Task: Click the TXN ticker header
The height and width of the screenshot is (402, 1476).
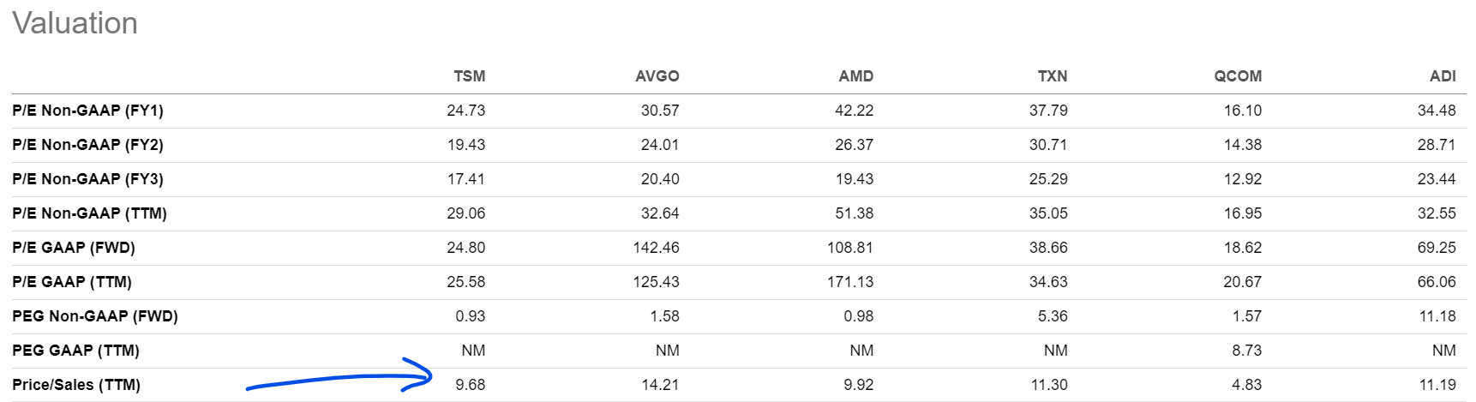Action: click(x=1052, y=76)
